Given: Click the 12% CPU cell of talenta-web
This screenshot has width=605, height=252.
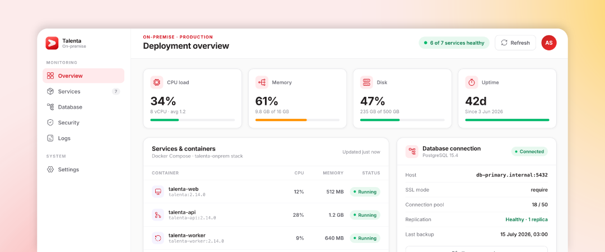Looking at the screenshot, I should (x=299, y=192).
